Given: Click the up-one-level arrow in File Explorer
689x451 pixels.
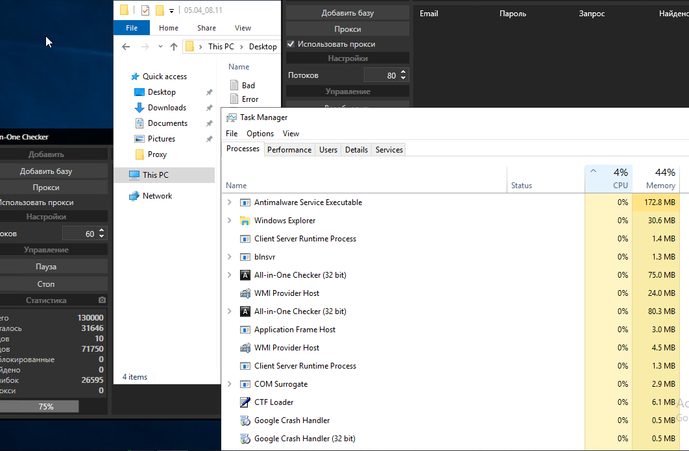Looking at the screenshot, I should (x=173, y=47).
